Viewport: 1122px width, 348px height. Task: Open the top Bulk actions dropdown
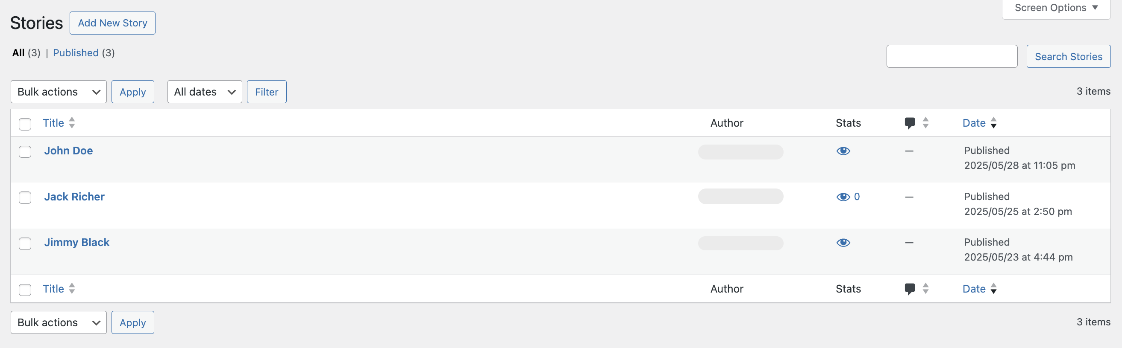pyautogui.click(x=59, y=92)
